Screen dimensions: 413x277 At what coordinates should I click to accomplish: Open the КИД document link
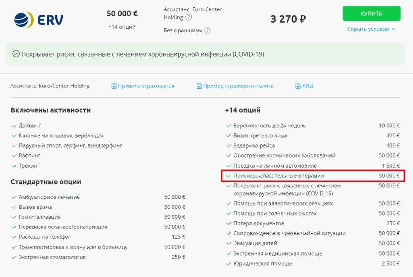point(308,86)
